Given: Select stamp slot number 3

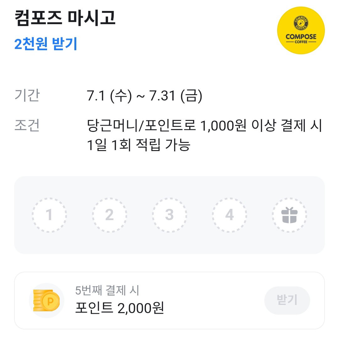Looking at the screenshot, I should (x=169, y=215).
